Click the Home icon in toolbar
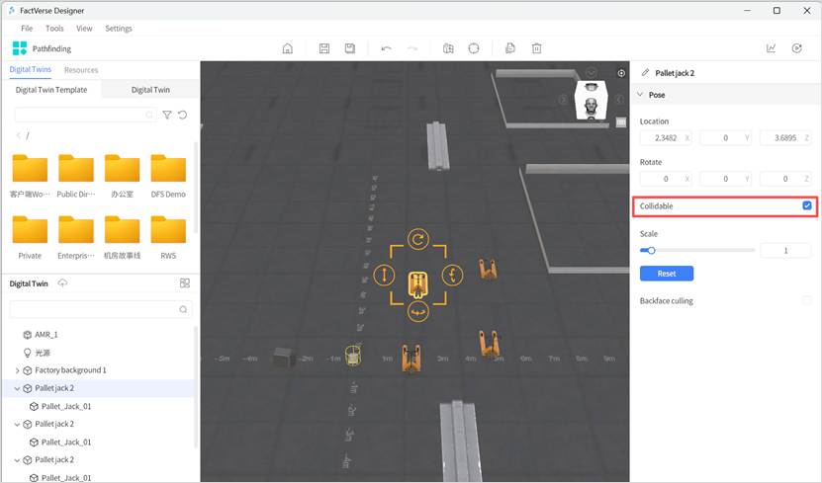Image resolution: width=822 pixels, height=483 pixels. click(x=288, y=48)
